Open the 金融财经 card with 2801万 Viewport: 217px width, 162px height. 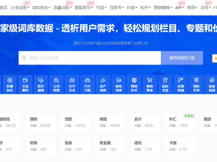11,122
